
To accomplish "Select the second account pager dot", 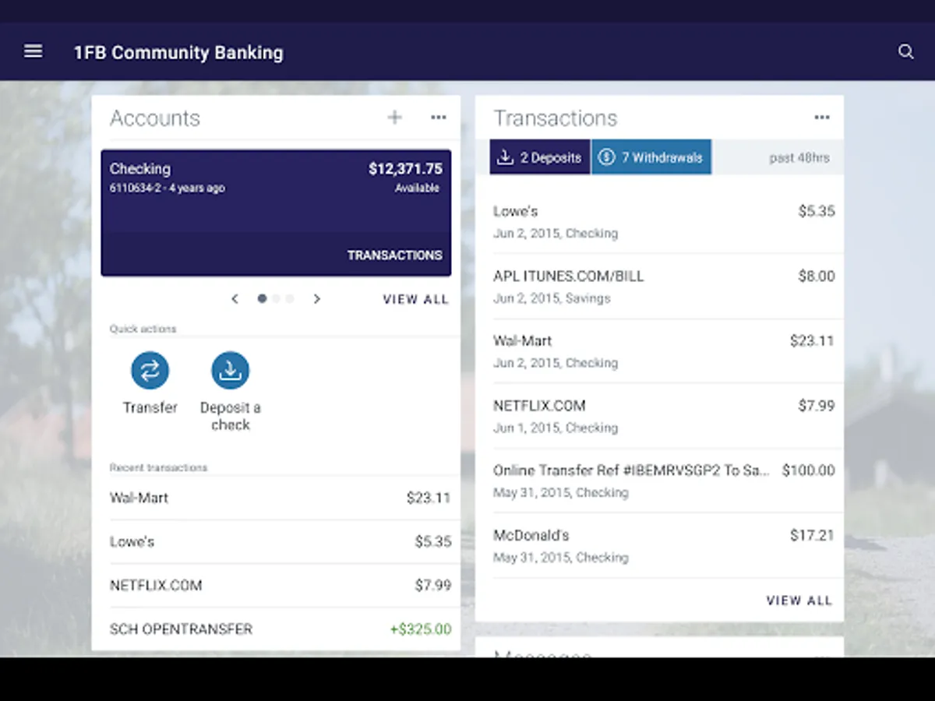I will point(276,298).
